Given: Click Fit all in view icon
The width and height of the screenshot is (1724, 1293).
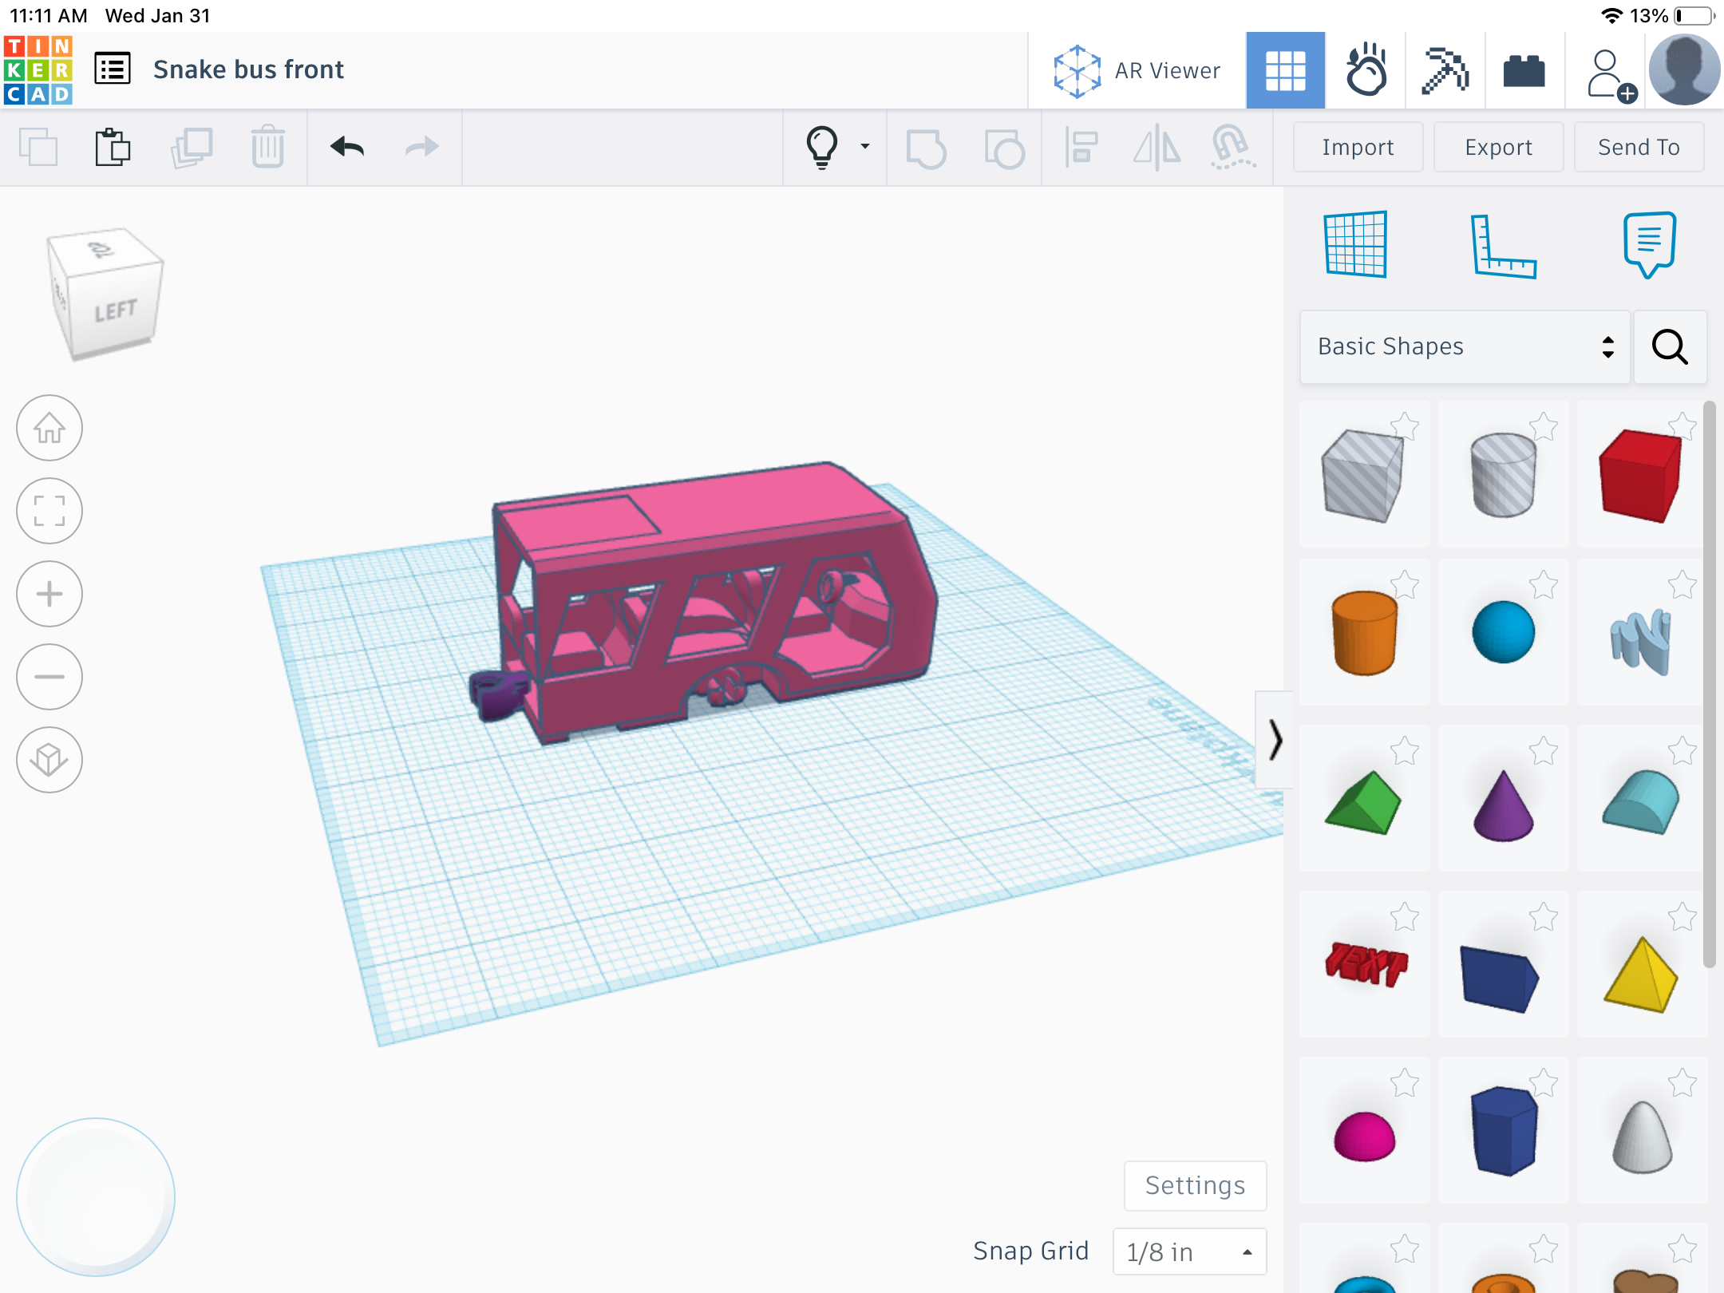Looking at the screenshot, I should point(49,511).
